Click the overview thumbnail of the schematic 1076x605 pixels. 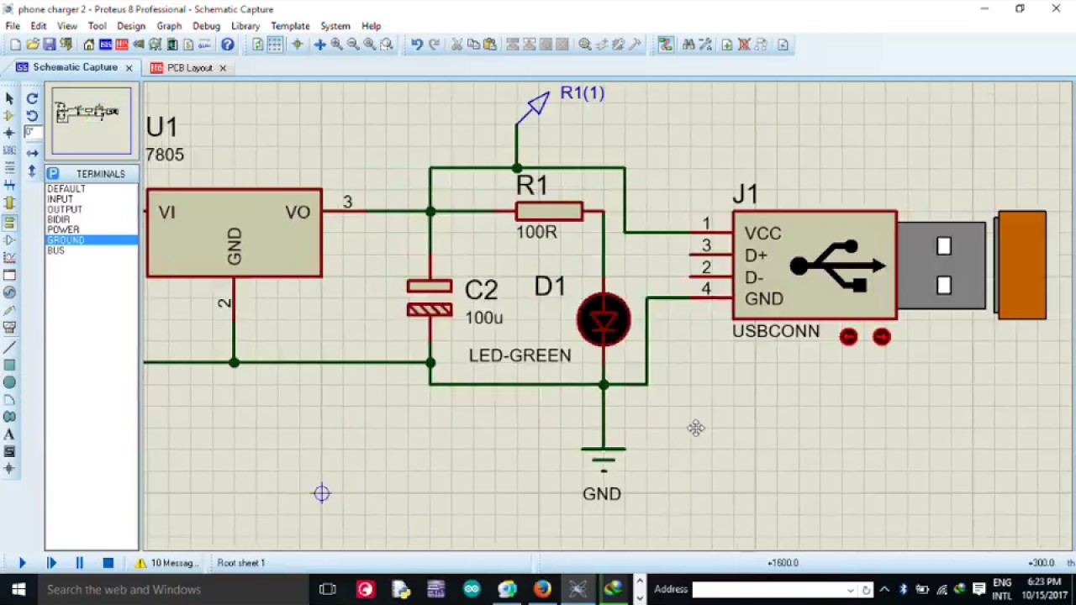point(91,121)
